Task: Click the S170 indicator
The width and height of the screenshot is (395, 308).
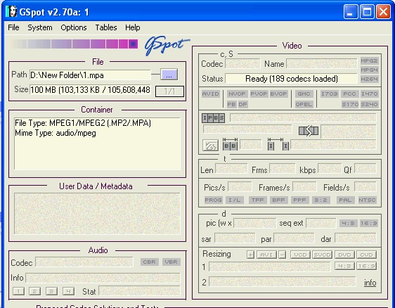Action: point(350,104)
